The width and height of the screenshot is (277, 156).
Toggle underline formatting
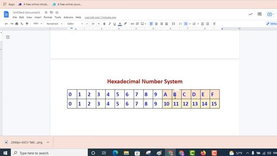click(114, 24)
